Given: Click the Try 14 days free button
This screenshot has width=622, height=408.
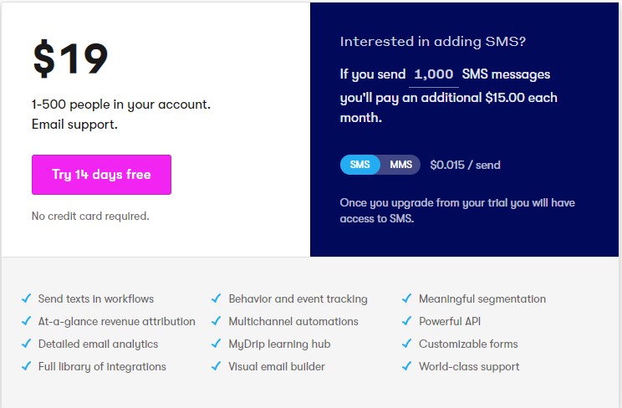Looking at the screenshot, I should [x=101, y=175].
